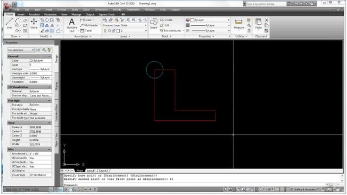347x195 pixels.
Task: Open the Extended Data side tab
Action: [56, 113]
